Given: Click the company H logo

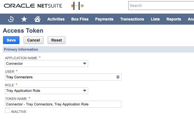Looking at the screenshot, I should 78,6.
